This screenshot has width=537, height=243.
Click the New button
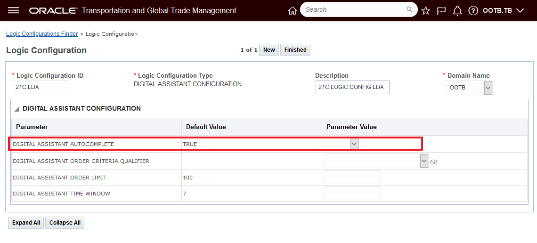coord(269,50)
